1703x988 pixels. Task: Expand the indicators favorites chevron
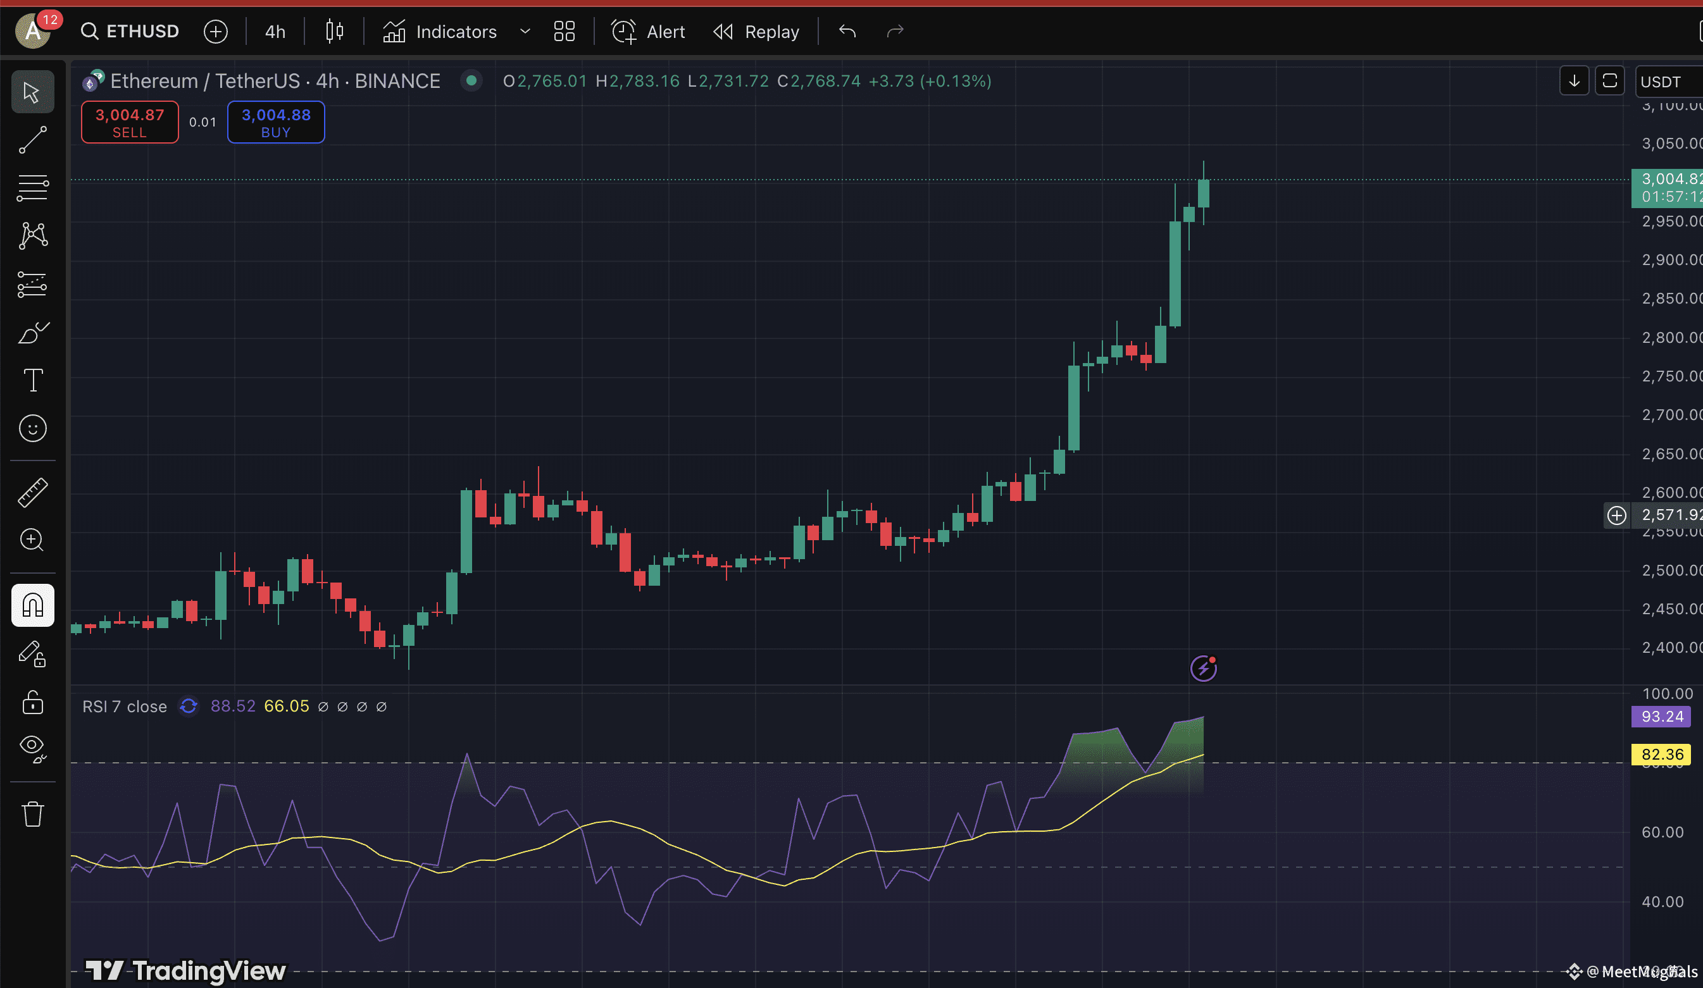[x=525, y=31]
